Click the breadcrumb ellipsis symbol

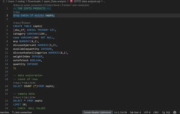click(104, 1)
